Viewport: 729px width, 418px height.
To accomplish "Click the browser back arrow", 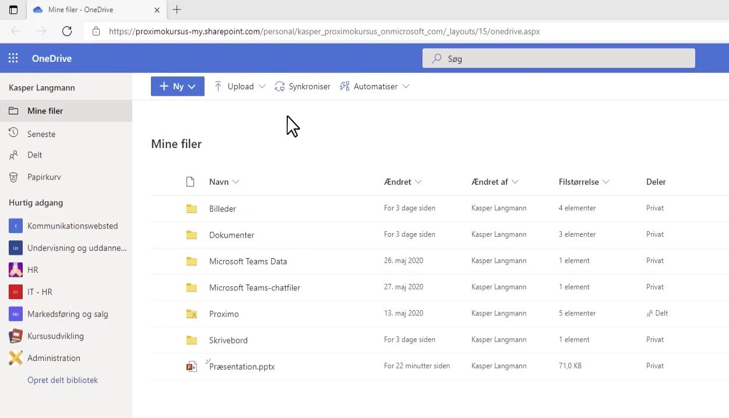I will click(16, 31).
